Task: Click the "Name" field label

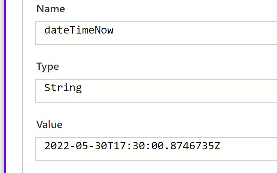Action: coord(50,9)
